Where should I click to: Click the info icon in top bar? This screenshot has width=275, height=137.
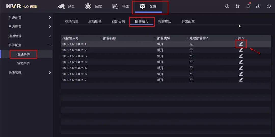click(x=227, y=6)
